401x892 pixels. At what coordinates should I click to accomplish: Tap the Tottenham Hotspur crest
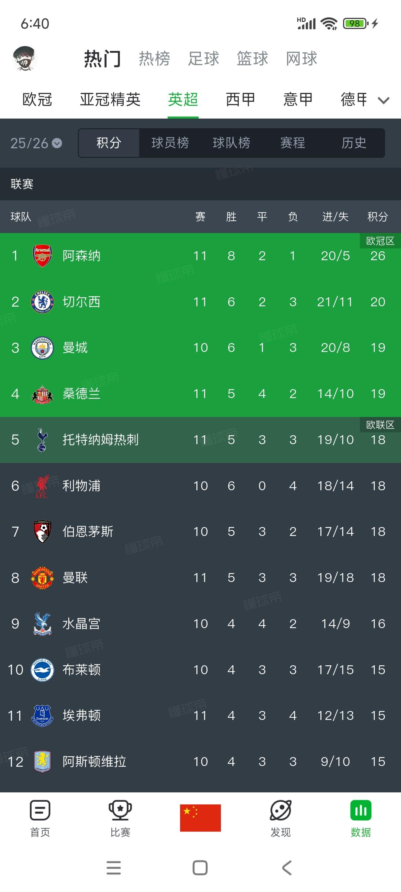pos(42,440)
